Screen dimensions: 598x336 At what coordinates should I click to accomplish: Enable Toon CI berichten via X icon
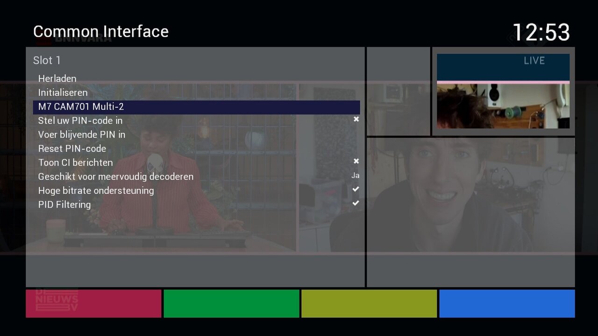(x=356, y=161)
